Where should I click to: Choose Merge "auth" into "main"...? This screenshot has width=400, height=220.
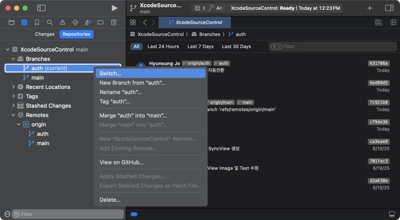coord(151,115)
